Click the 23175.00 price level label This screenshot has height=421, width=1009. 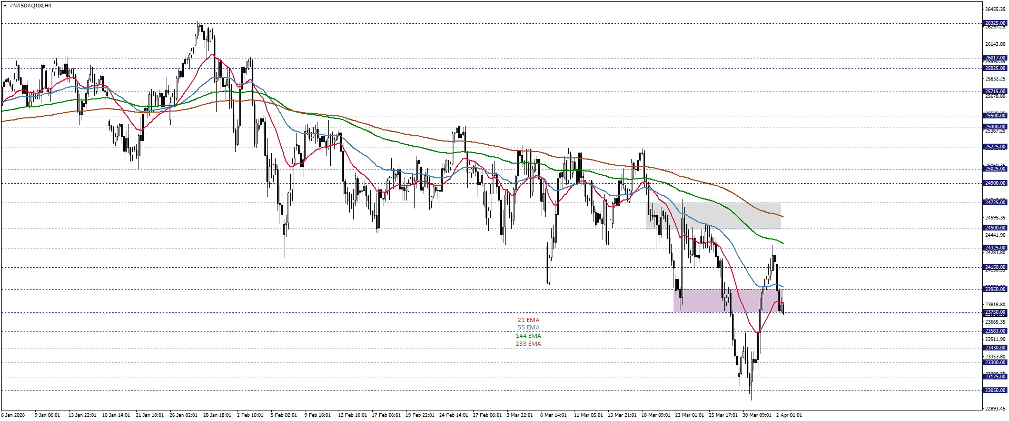(995, 377)
